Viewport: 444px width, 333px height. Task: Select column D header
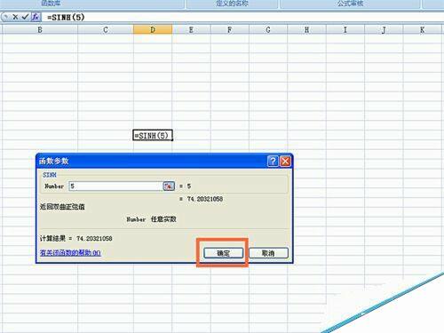(153, 29)
